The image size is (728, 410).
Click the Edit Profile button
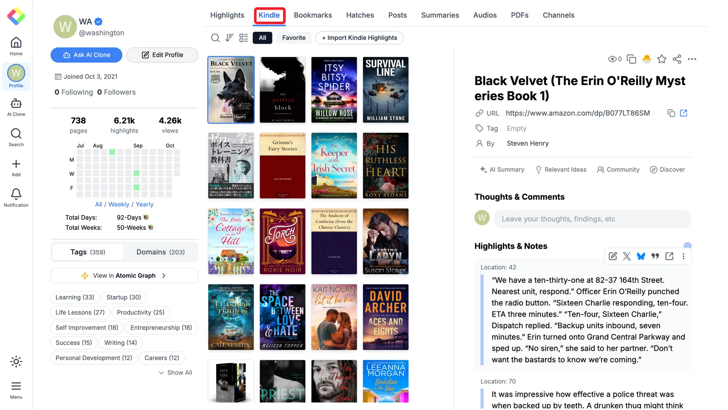point(162,55)
